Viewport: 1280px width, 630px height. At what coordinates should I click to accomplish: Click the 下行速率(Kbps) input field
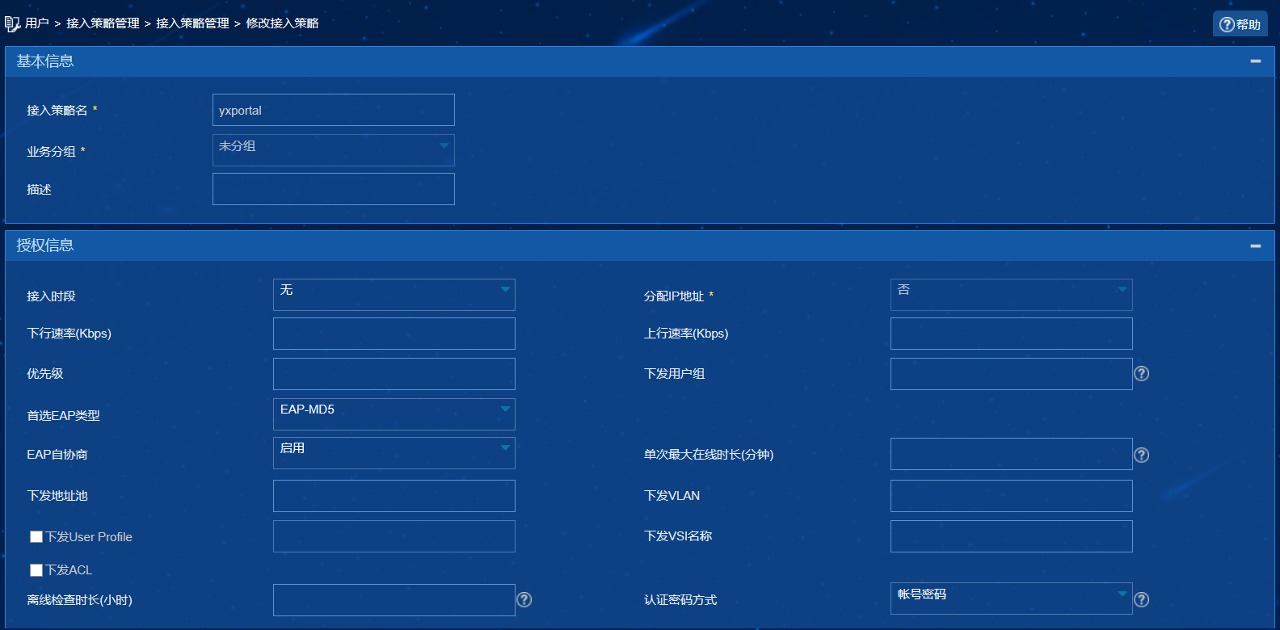pos(394,334)
